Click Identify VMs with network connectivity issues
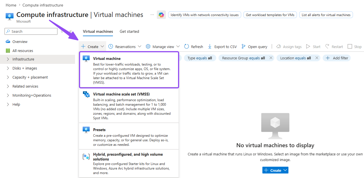Viewport: 364px width, 178px height. click(205, 15)
